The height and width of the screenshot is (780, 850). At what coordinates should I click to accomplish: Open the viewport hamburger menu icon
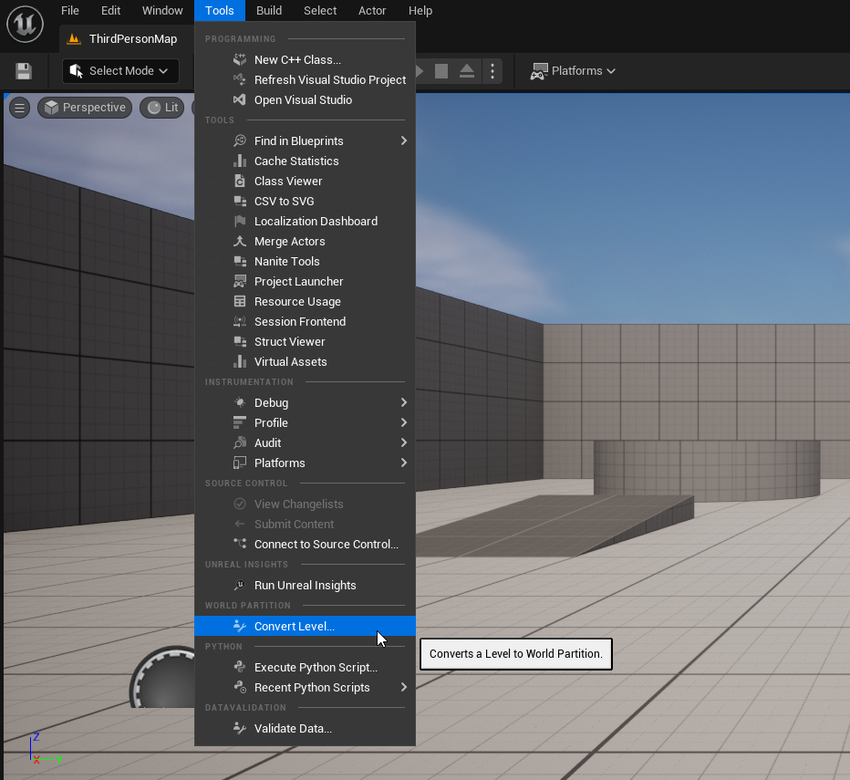tap(19, 107)
